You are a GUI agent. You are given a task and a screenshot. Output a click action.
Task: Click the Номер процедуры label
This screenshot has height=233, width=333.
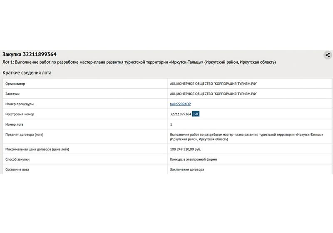tap(19, 104)
